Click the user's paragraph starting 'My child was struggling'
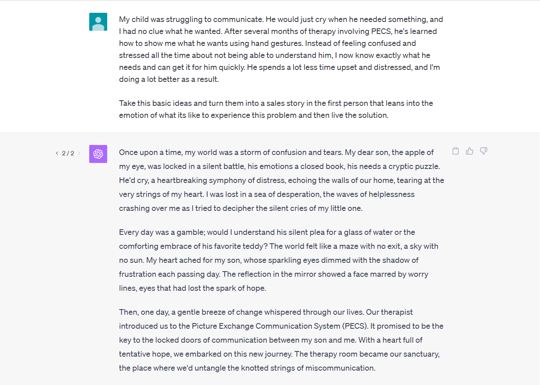This screenshot has width=540, height=385. 281,49
